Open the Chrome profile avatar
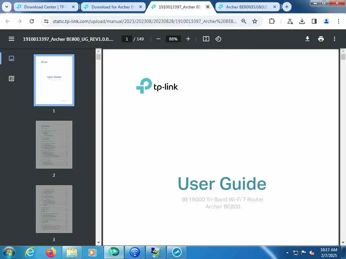346x259 pixels. tap(326, 21)
